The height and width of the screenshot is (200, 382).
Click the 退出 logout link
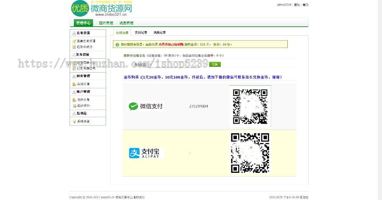[x=297, y=5]
